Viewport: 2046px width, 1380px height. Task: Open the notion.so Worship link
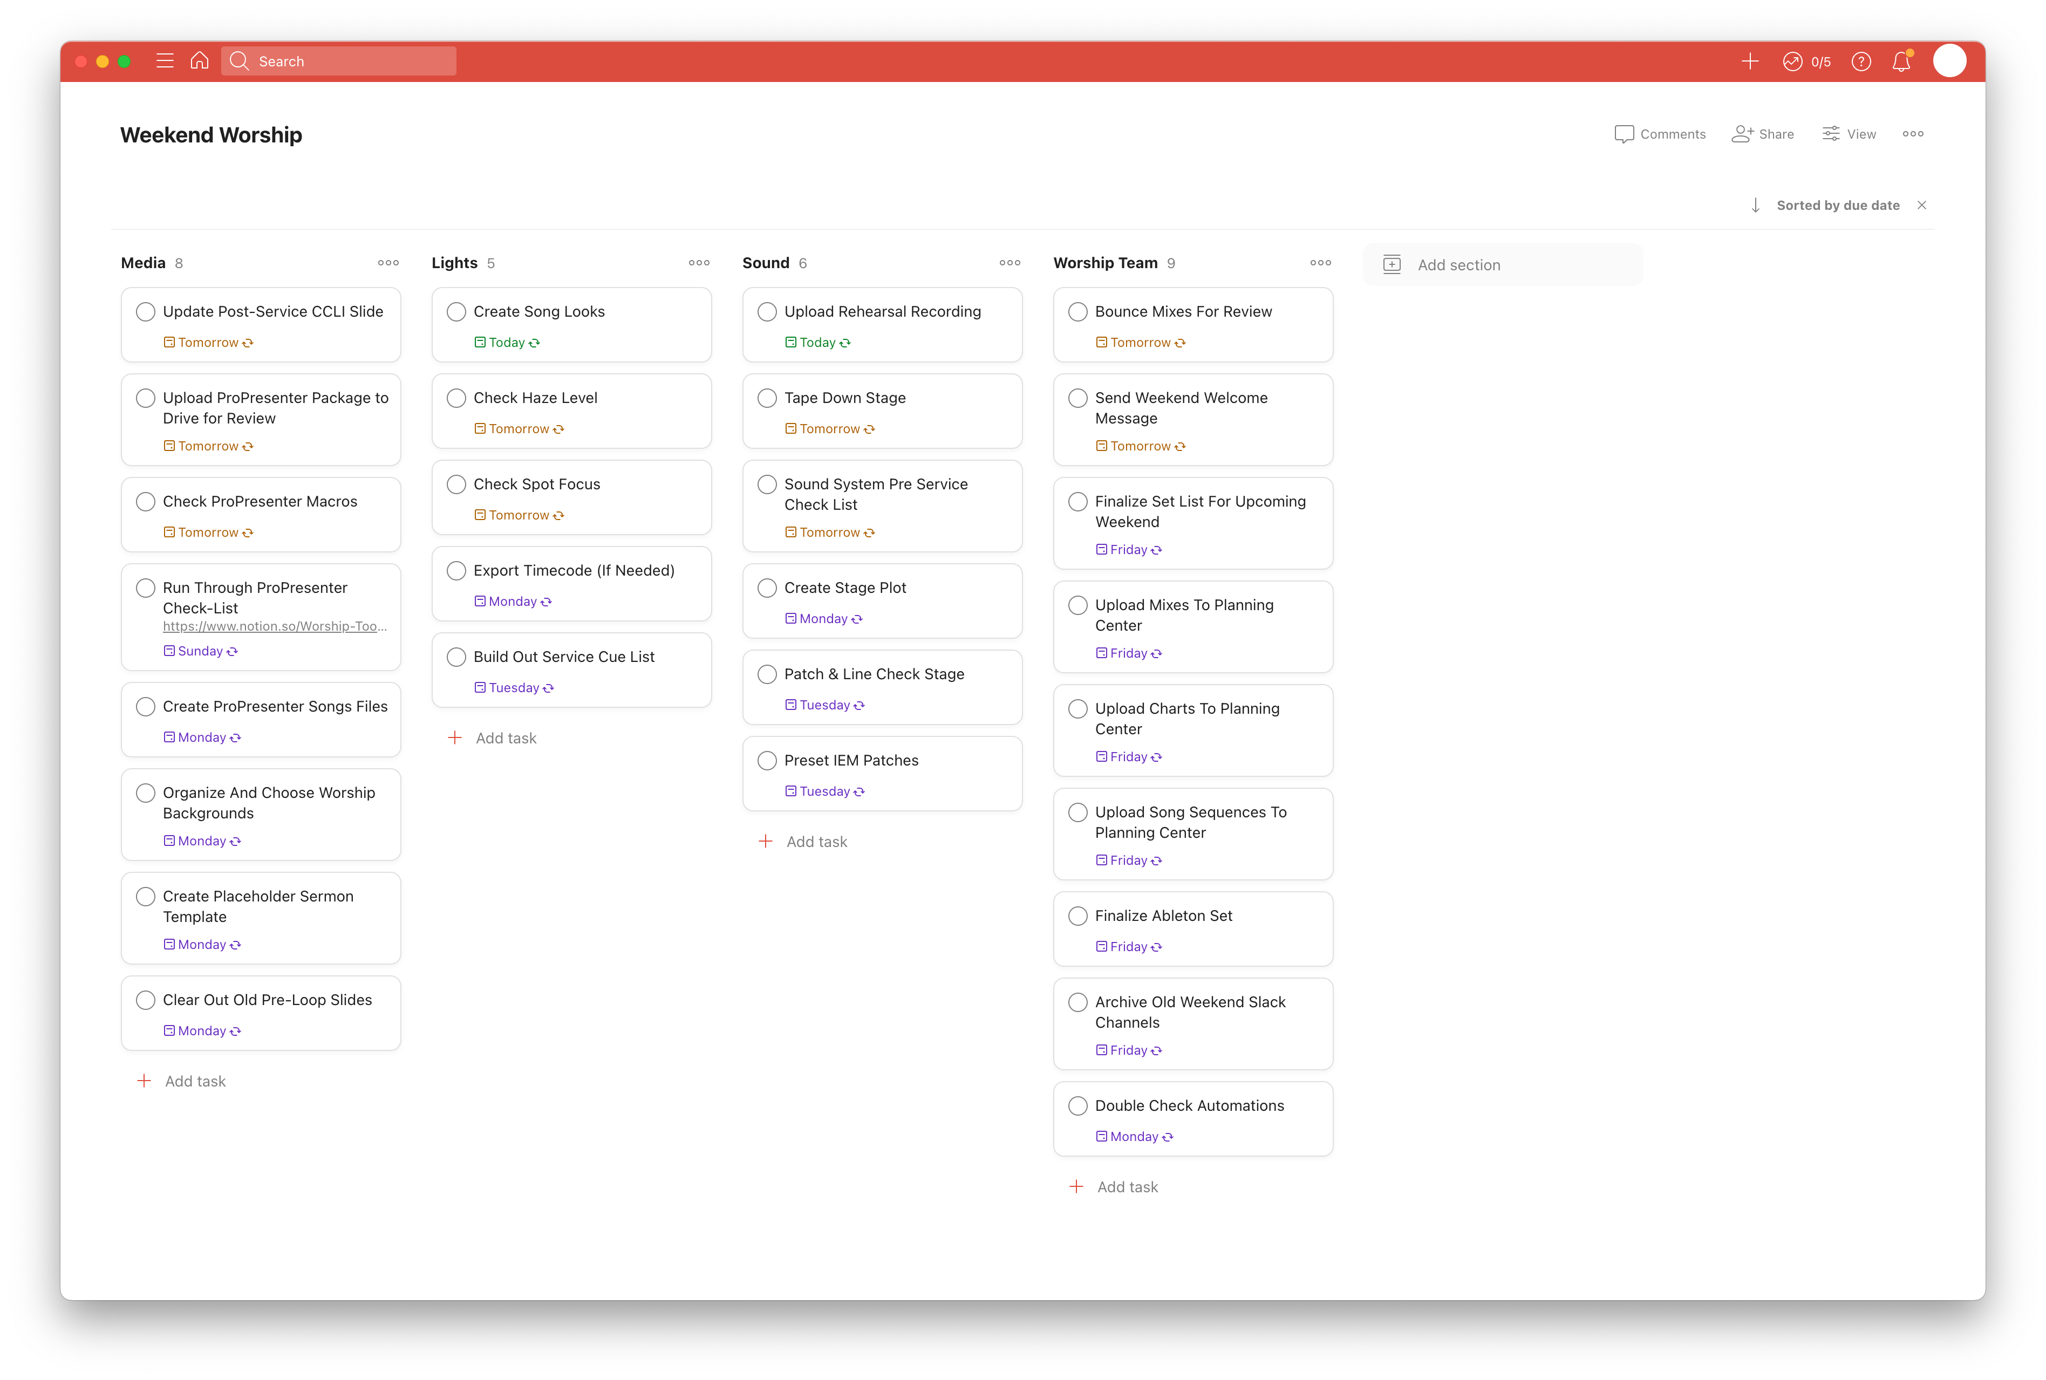[x=275, y=627]
